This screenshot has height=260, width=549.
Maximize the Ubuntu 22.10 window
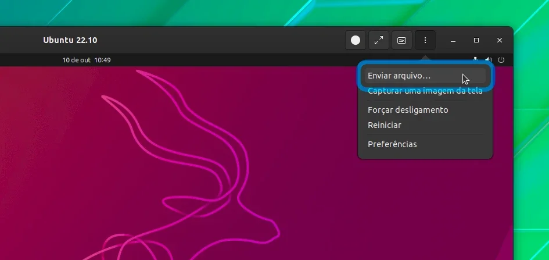pos(476,40)
